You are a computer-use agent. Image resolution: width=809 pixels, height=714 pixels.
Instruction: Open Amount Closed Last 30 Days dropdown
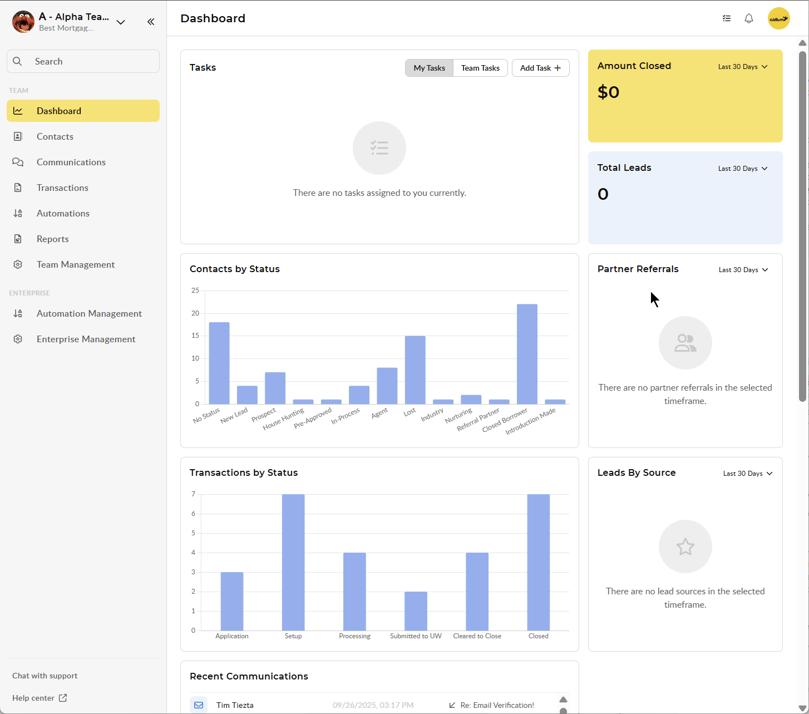pos(743,67)
